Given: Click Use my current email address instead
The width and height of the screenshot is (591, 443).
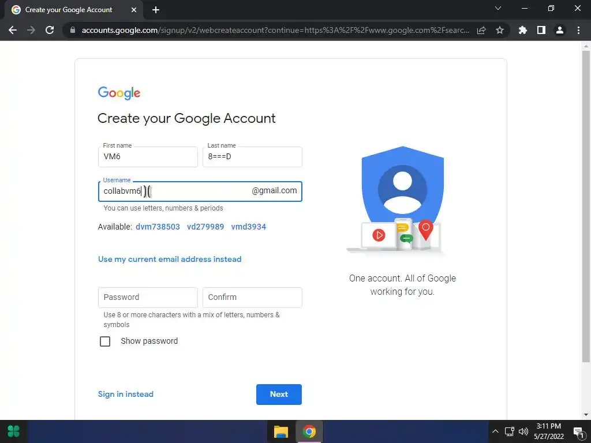Looking at the screenshot, I should tap(170, 259).
